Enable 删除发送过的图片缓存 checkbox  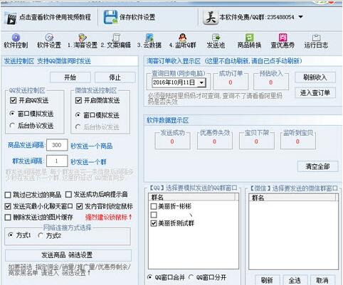(8, 217)
